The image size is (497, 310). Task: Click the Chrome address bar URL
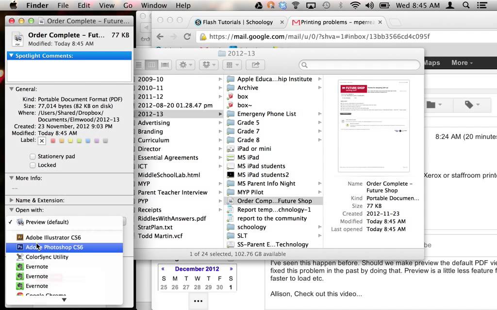click(319, 37)
